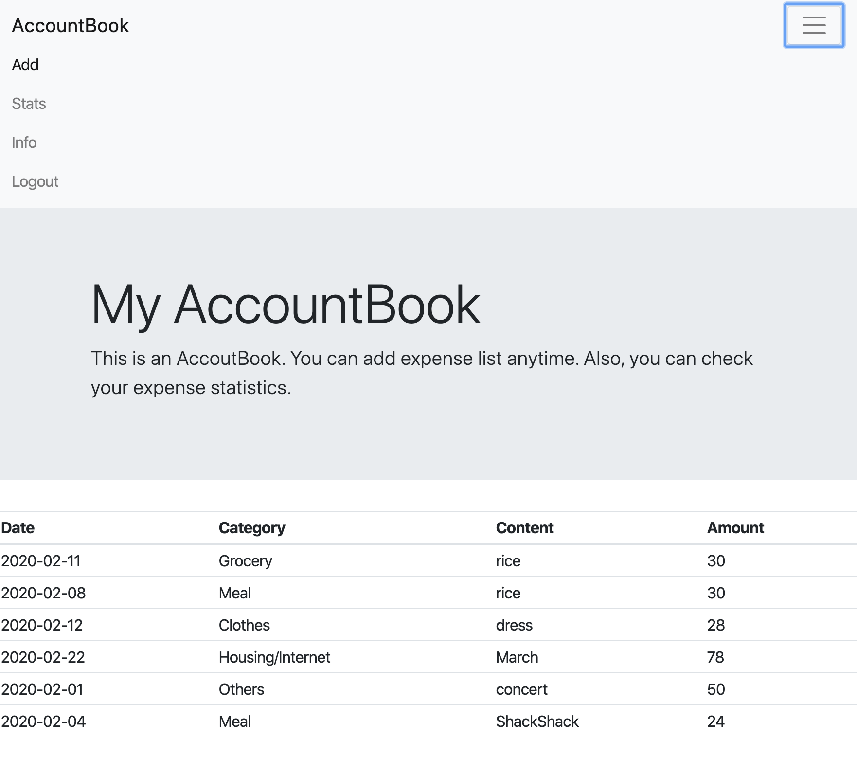Click the amount 78 cell
Image resolution: width=857 pixels, height=758 pixels.
pos(715,657)
